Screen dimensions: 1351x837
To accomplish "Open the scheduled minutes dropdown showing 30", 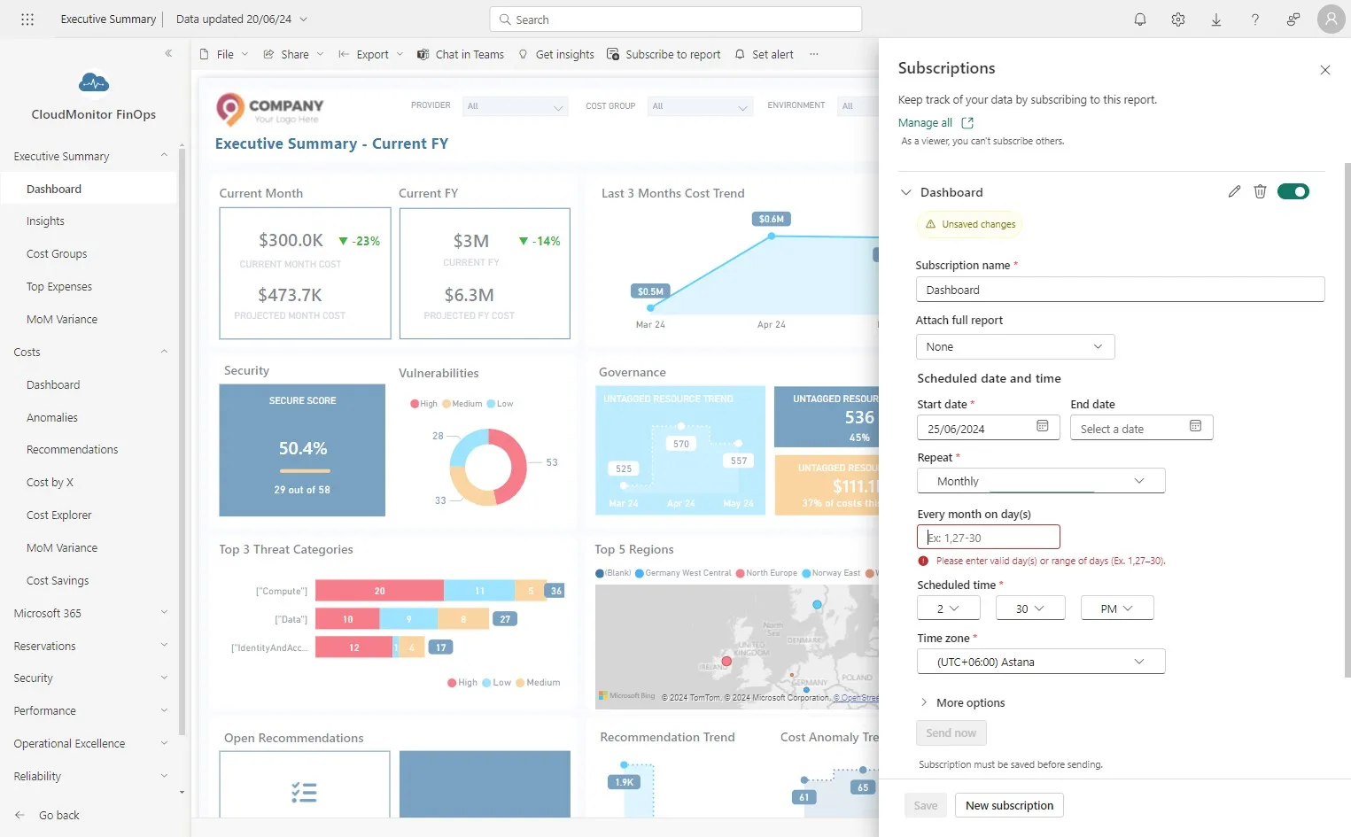I will pyautogui.click(x=1030, y=608).
